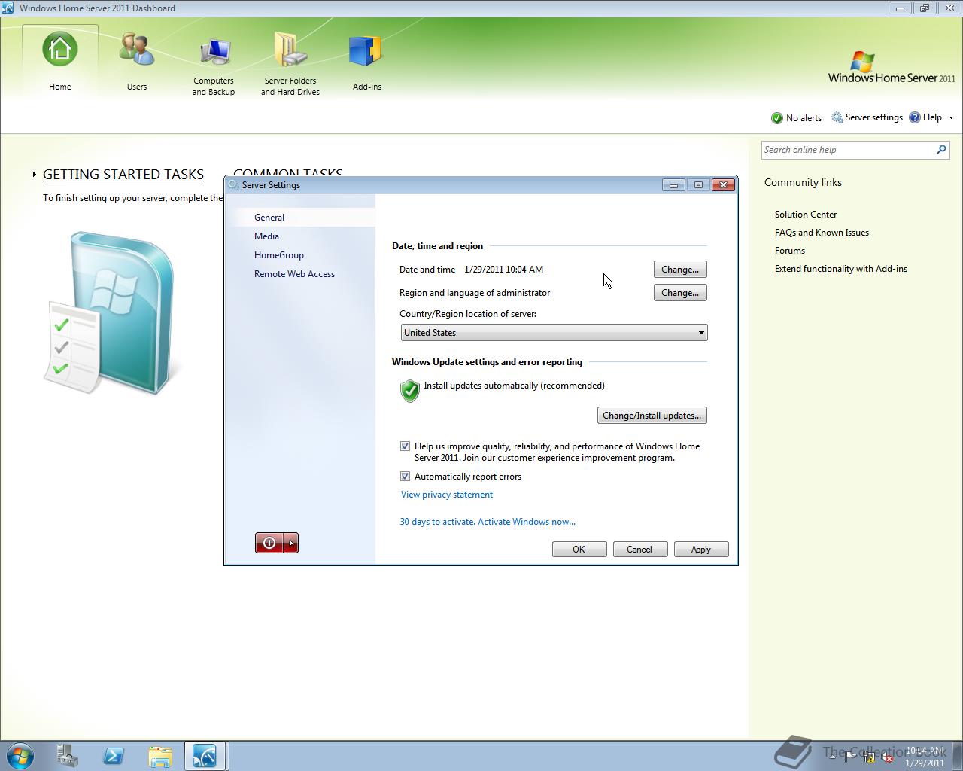Click the Server Settings title bar icon
Viewport: 963px width, 771px height.
click(x=233, y=185)
